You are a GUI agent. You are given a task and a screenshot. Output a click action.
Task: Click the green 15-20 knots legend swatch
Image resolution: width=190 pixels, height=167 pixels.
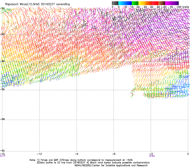135,3
